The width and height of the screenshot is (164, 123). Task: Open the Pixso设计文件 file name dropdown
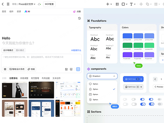27,4
